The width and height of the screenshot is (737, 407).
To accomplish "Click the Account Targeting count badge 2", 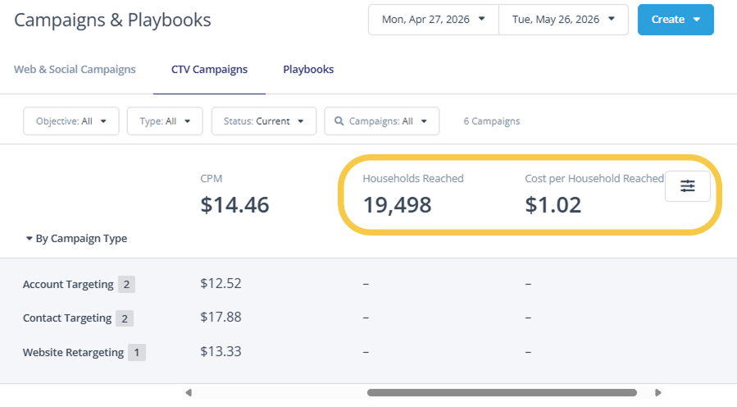I will [126, 284].
